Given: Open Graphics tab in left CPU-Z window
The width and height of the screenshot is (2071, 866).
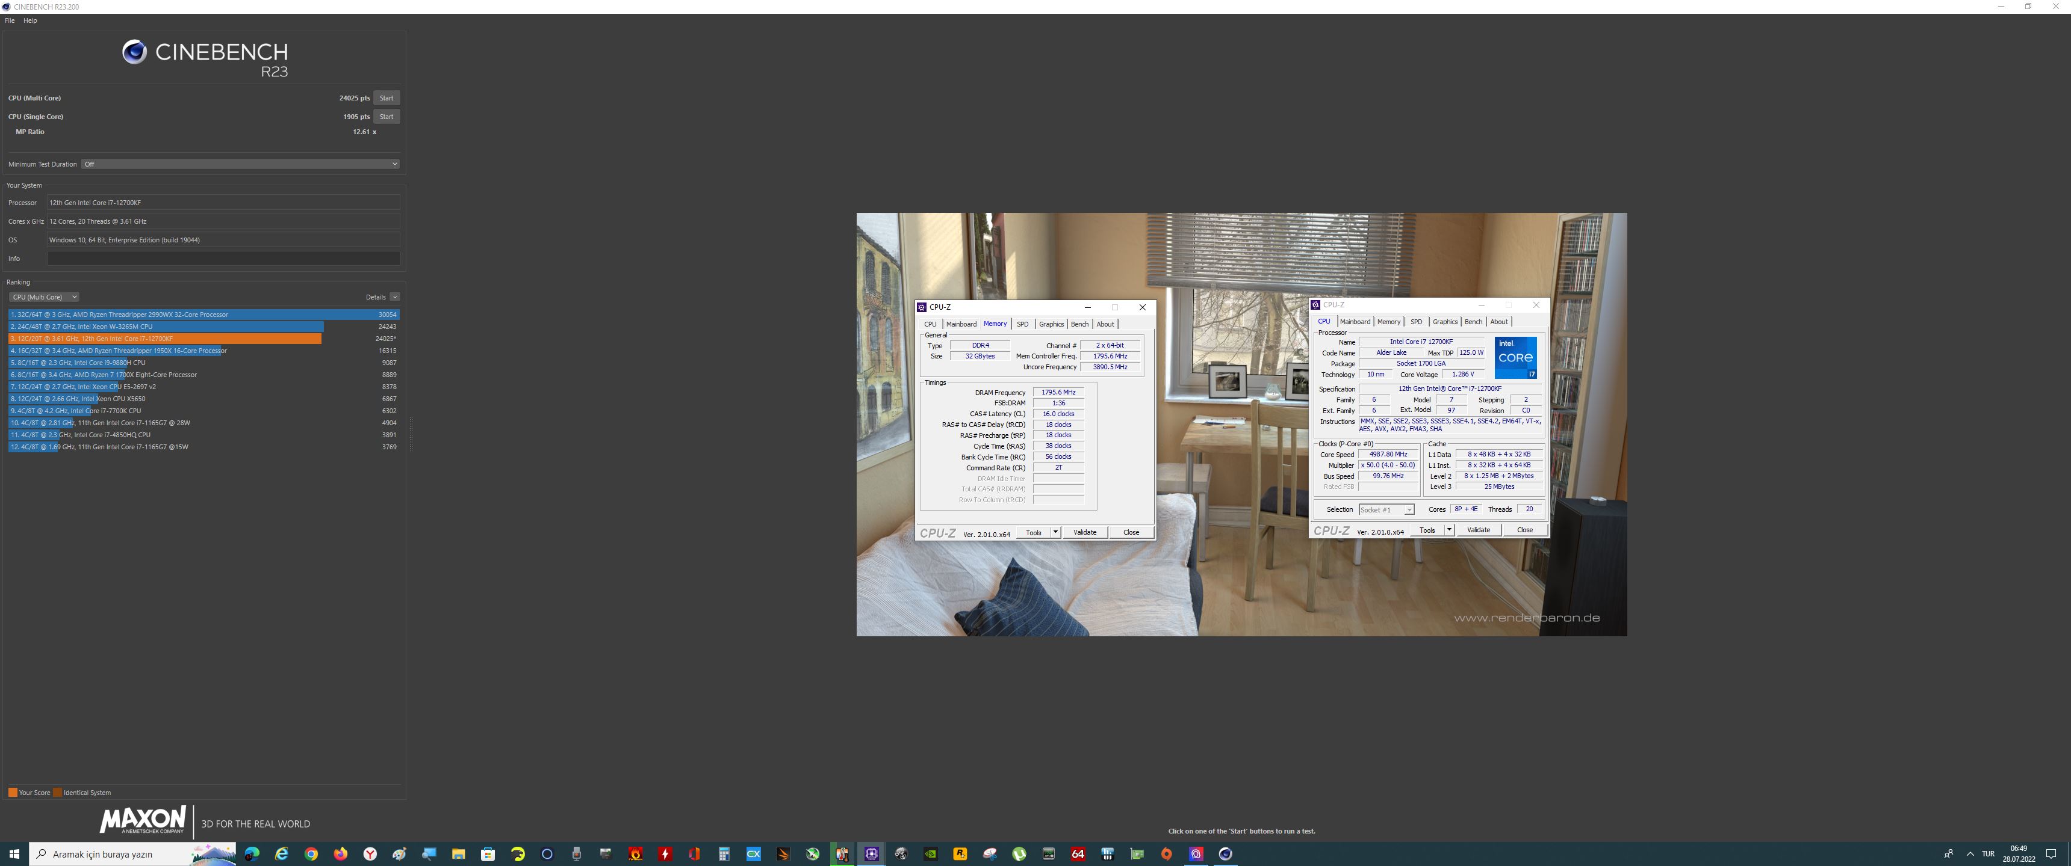Looking at the screenshot, I should [1051, 325].
